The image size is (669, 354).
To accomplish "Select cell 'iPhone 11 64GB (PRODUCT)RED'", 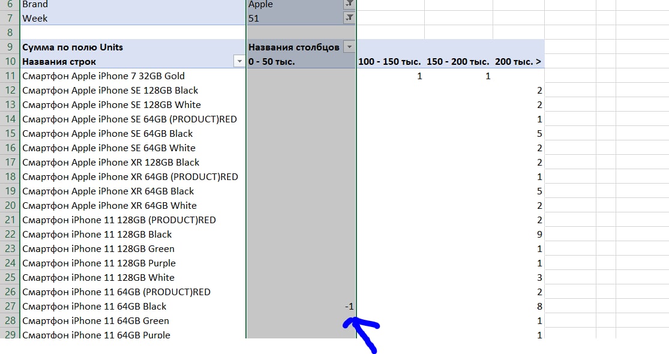I will tap(133, 292).
